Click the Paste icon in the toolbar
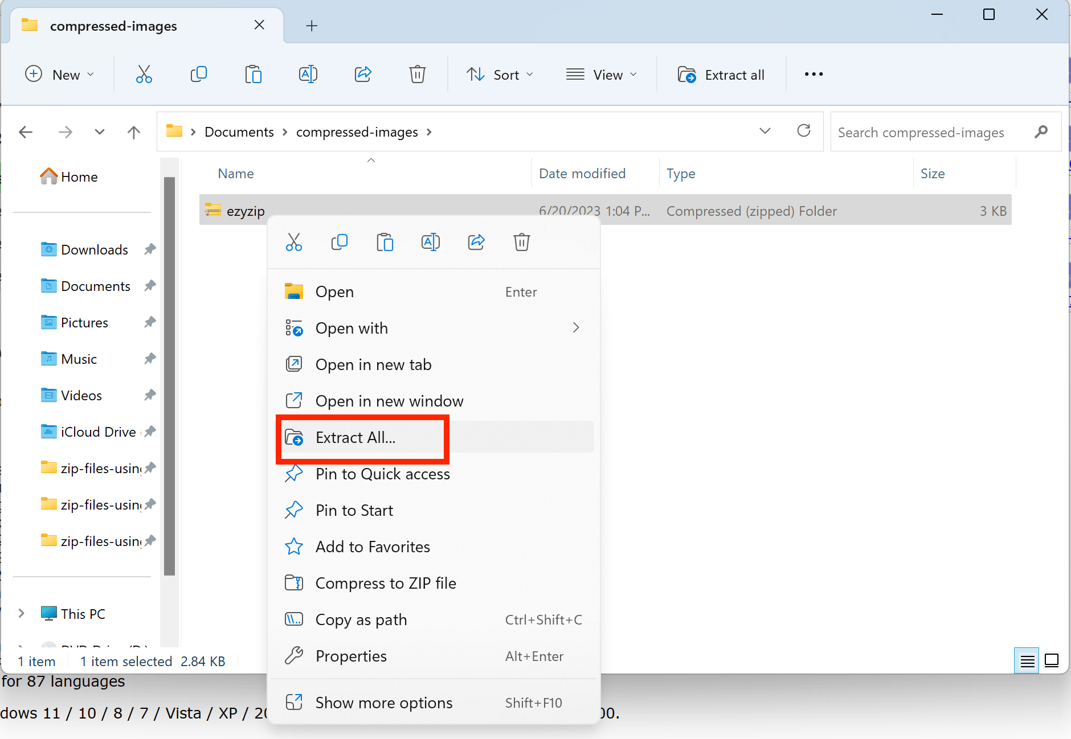The image size is (1071, 739). (253, 74)
